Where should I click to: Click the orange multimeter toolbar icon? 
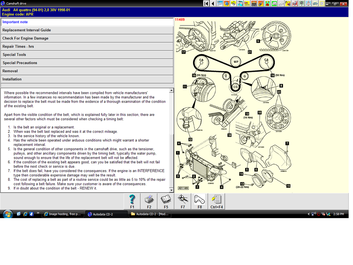261,3
